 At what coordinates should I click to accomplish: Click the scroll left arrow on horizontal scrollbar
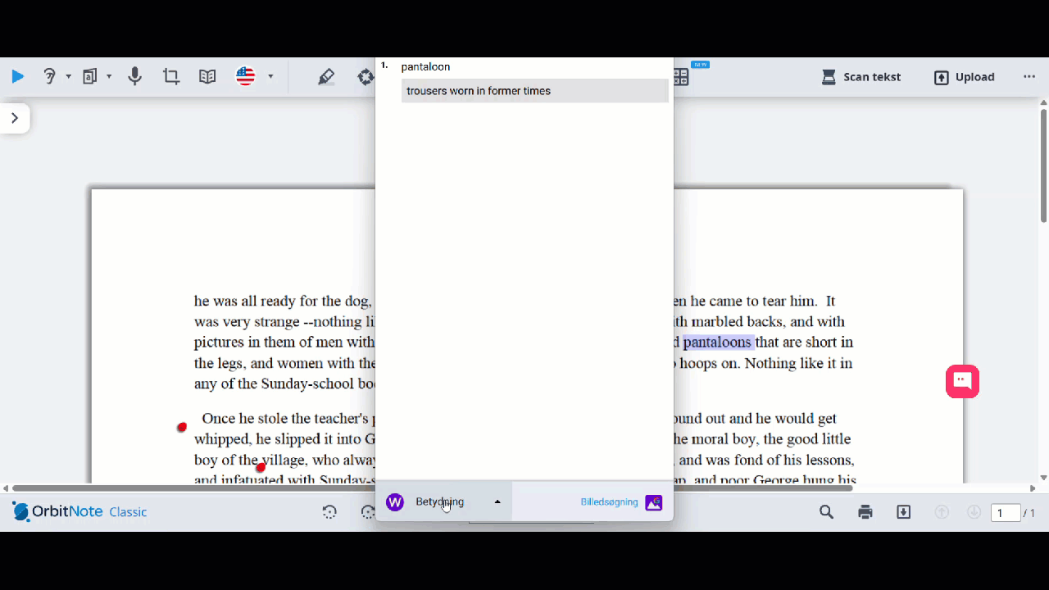[x=6, y=488]
